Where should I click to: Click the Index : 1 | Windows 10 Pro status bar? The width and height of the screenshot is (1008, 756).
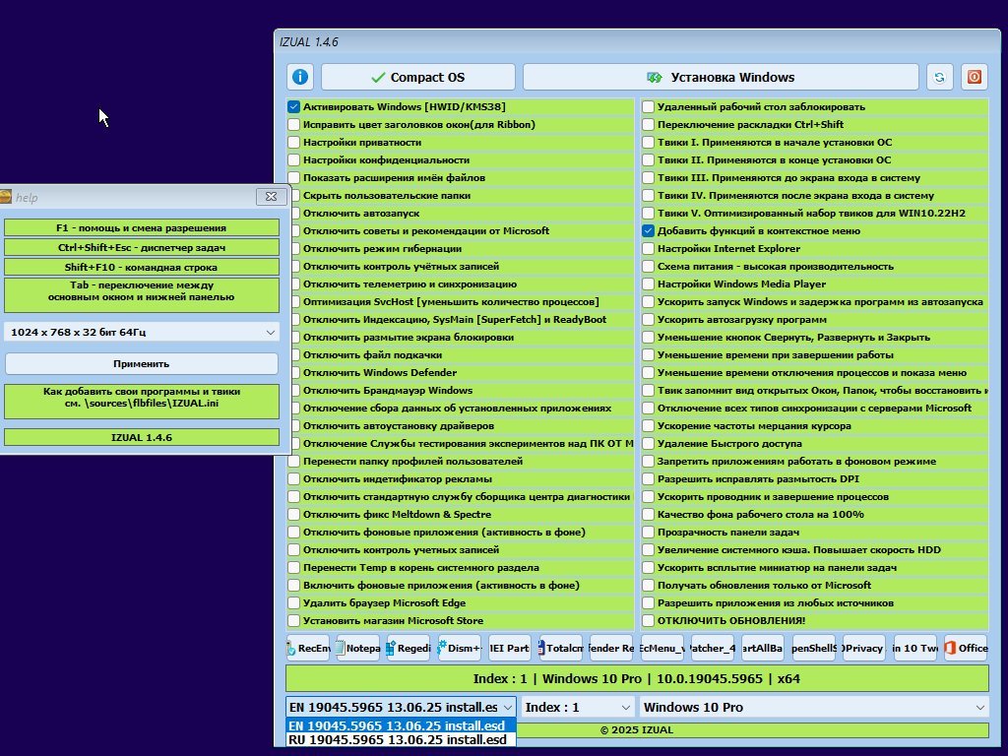[637, 679]
